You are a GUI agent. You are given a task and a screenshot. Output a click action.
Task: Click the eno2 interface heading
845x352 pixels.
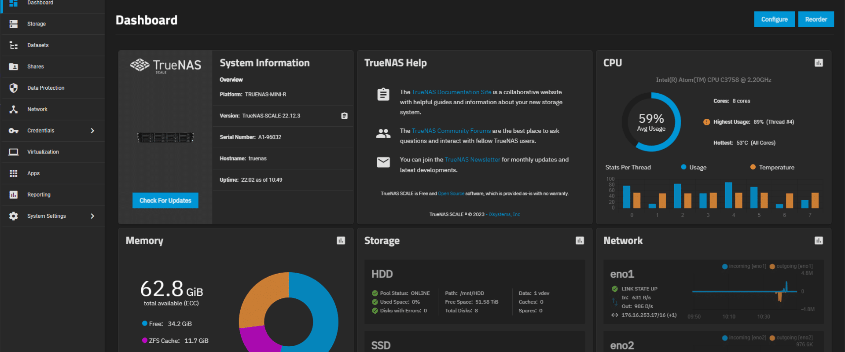coord(622,346)
